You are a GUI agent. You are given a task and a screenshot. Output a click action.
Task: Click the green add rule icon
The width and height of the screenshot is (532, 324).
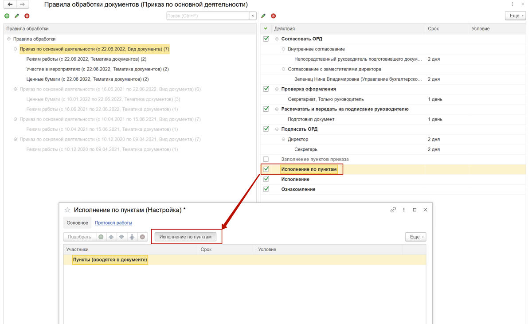pos(7,16)
